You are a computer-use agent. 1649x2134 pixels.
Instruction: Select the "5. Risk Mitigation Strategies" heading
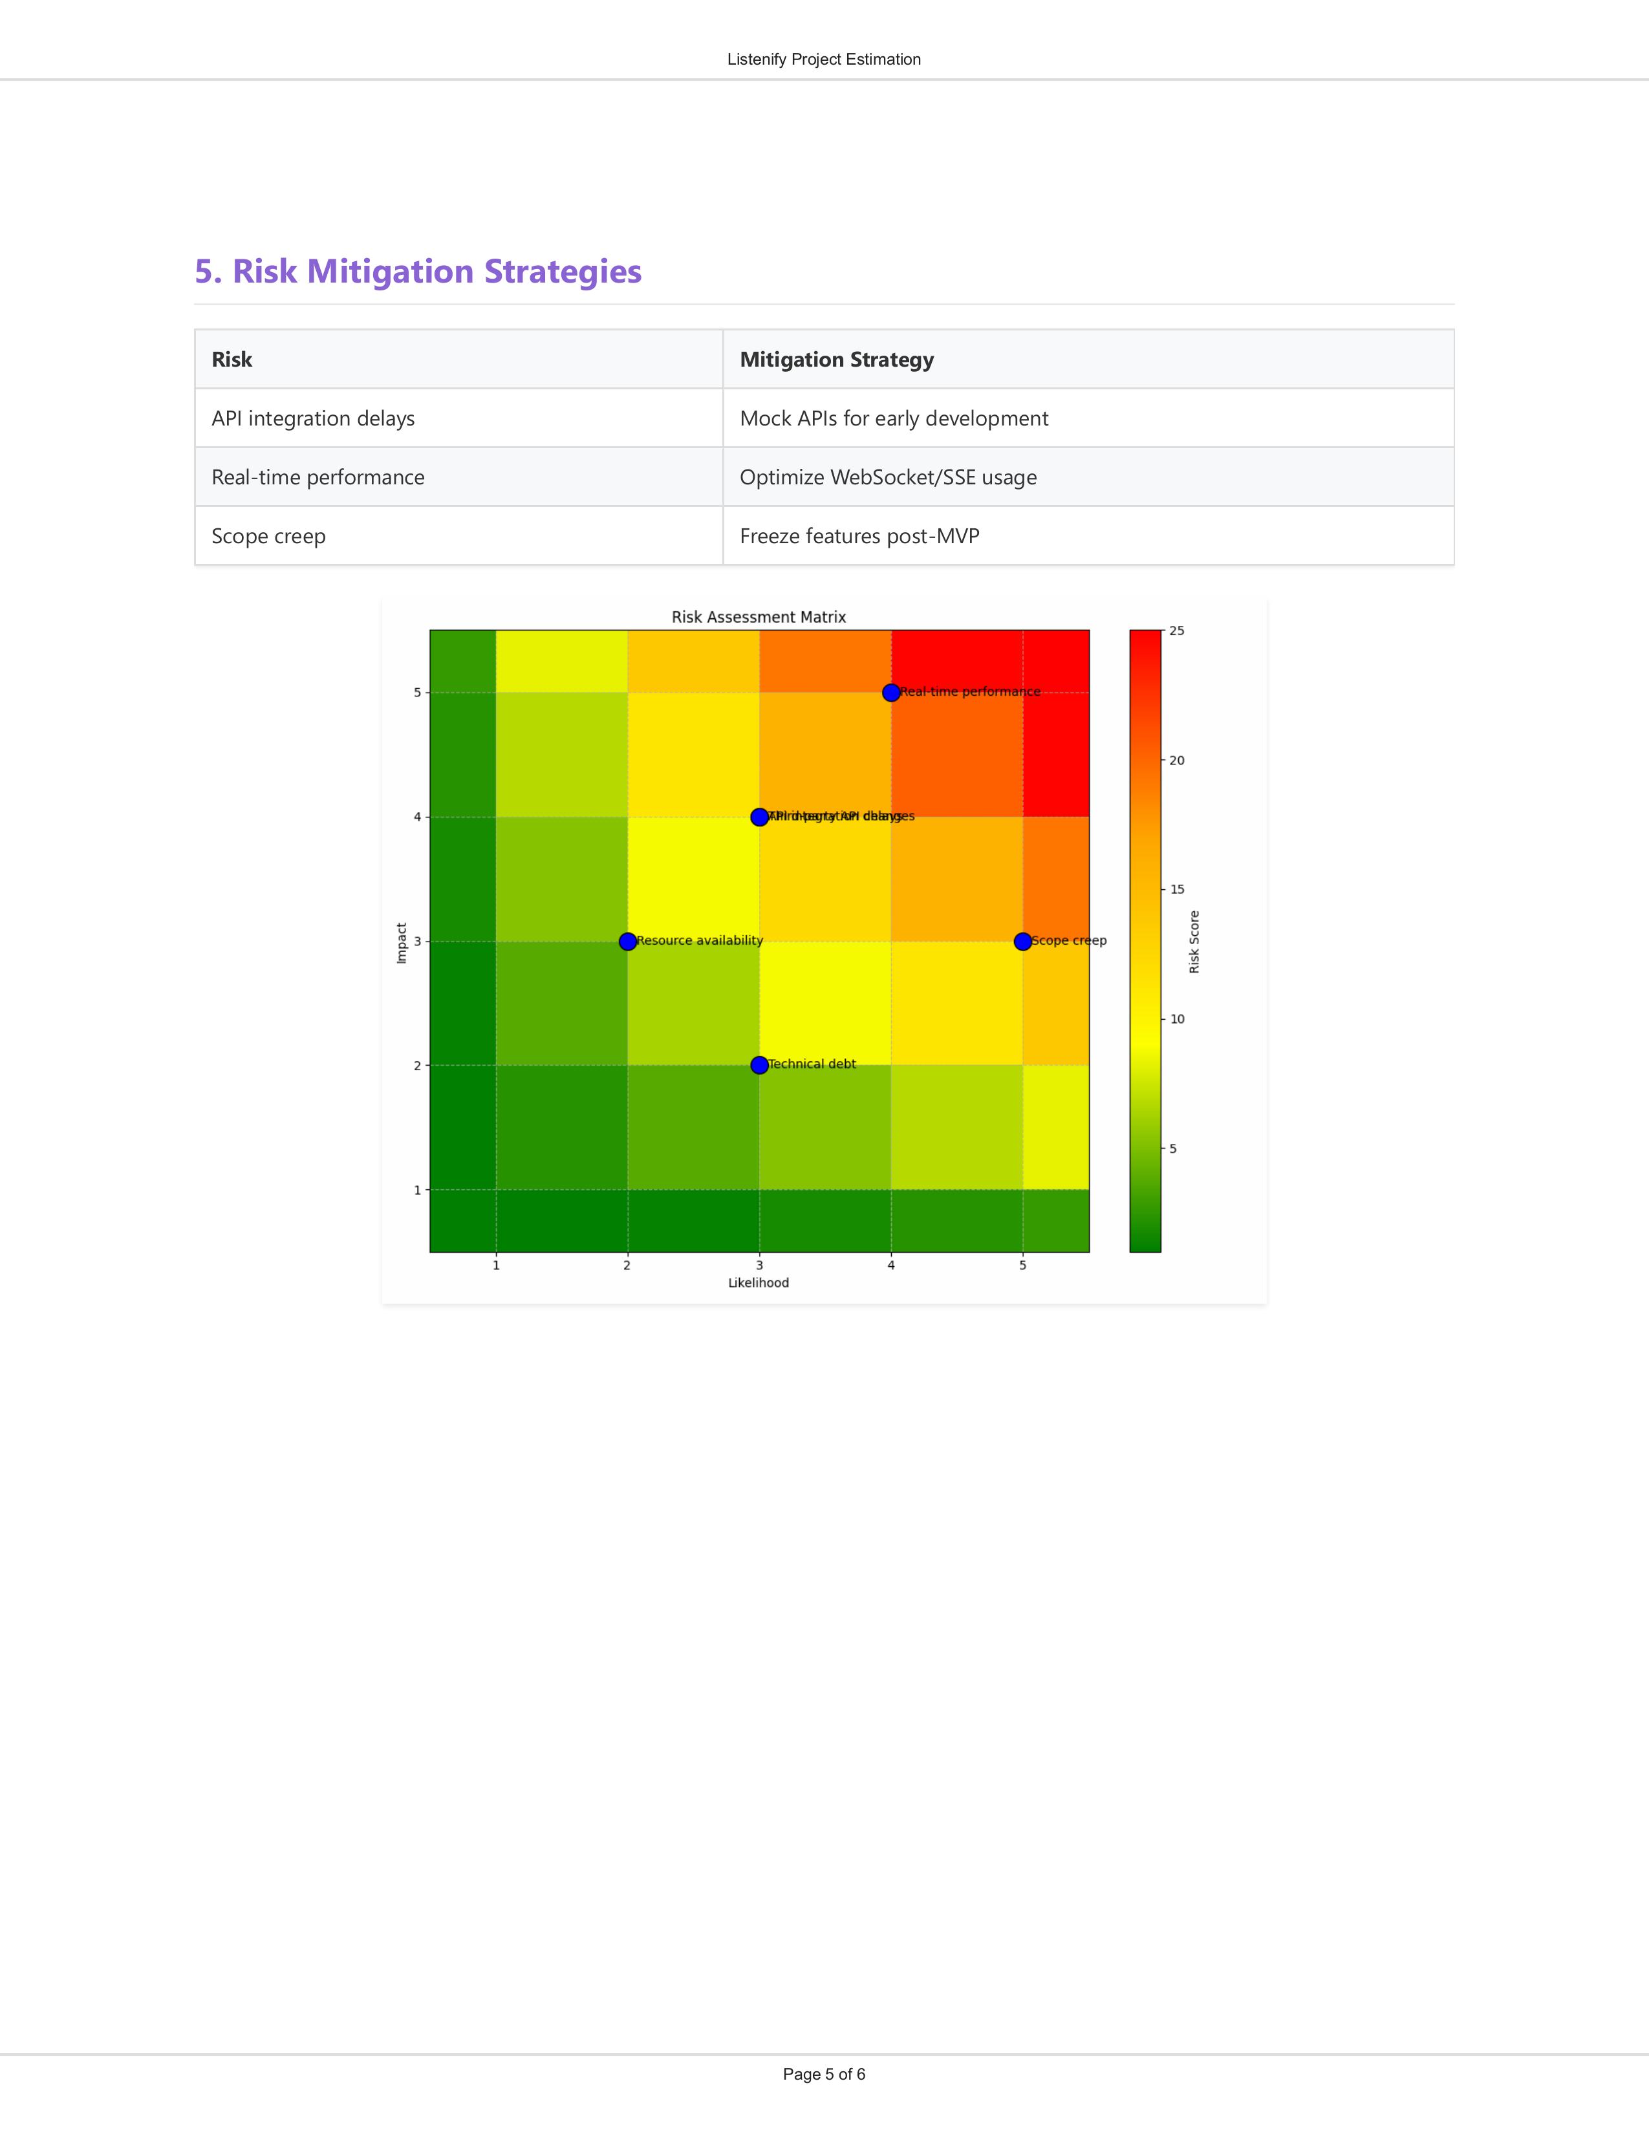point(418,272)
